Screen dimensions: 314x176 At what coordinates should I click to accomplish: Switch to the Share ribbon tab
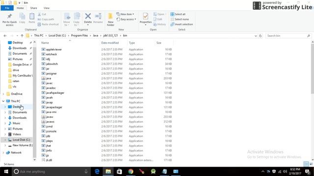(x=33, y=8)
